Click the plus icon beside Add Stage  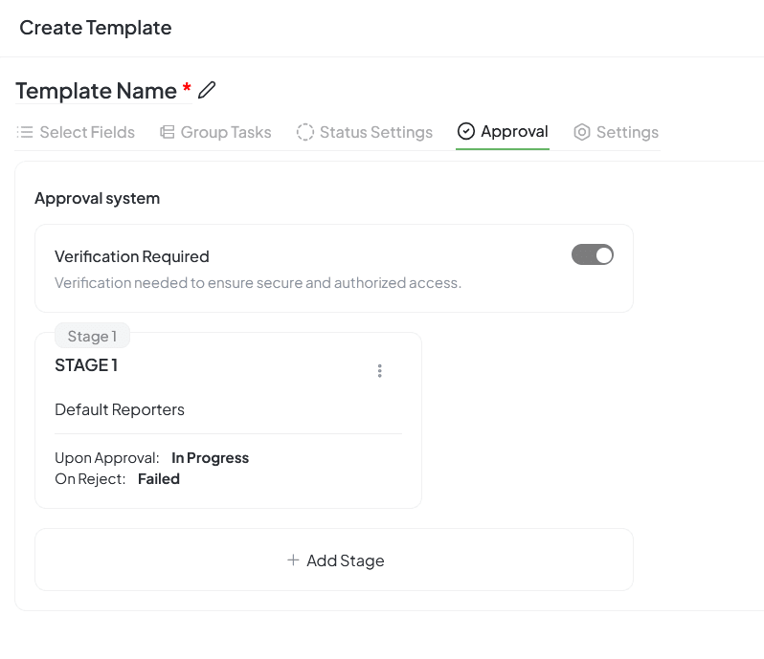pos(293,560)
